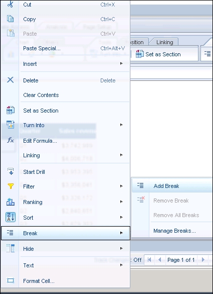Expand the Insert submenu arrow
213x294 pixels.
121,63
